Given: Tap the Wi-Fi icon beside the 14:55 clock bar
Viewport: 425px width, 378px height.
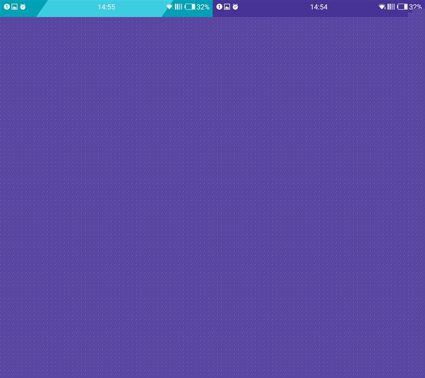Looking at the screenshot, I should click(169, 7).
